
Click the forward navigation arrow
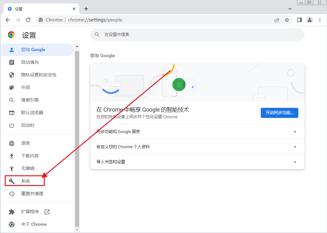point(18,20)
